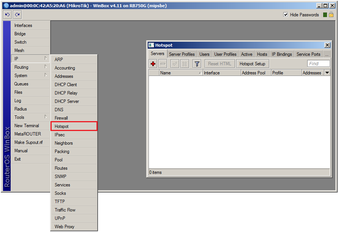
Task: Expand the Tools submenu
Action: coord(30,117)
